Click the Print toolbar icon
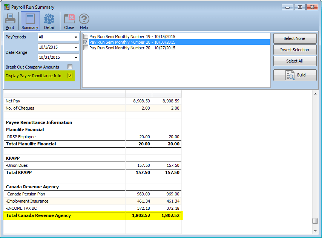The image size is (322, 238). pyautogui.click(x=10, y=21)
